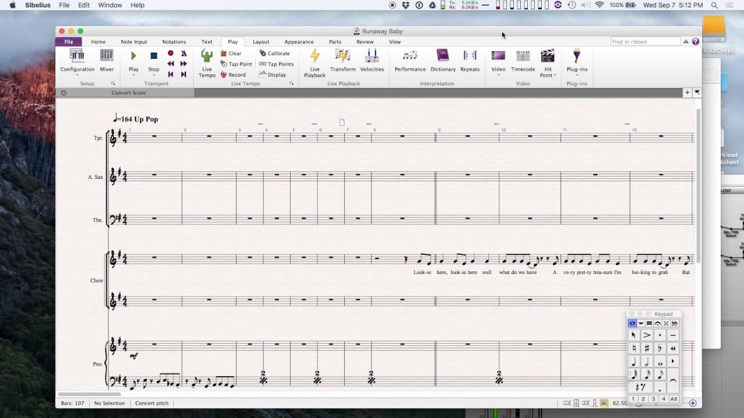The height and width of the screenshot is (418, 744).
Task: Click the Video filmstrip icon
Action: coord(498,56)
